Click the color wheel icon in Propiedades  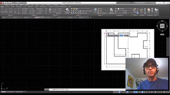coord(116,9)
